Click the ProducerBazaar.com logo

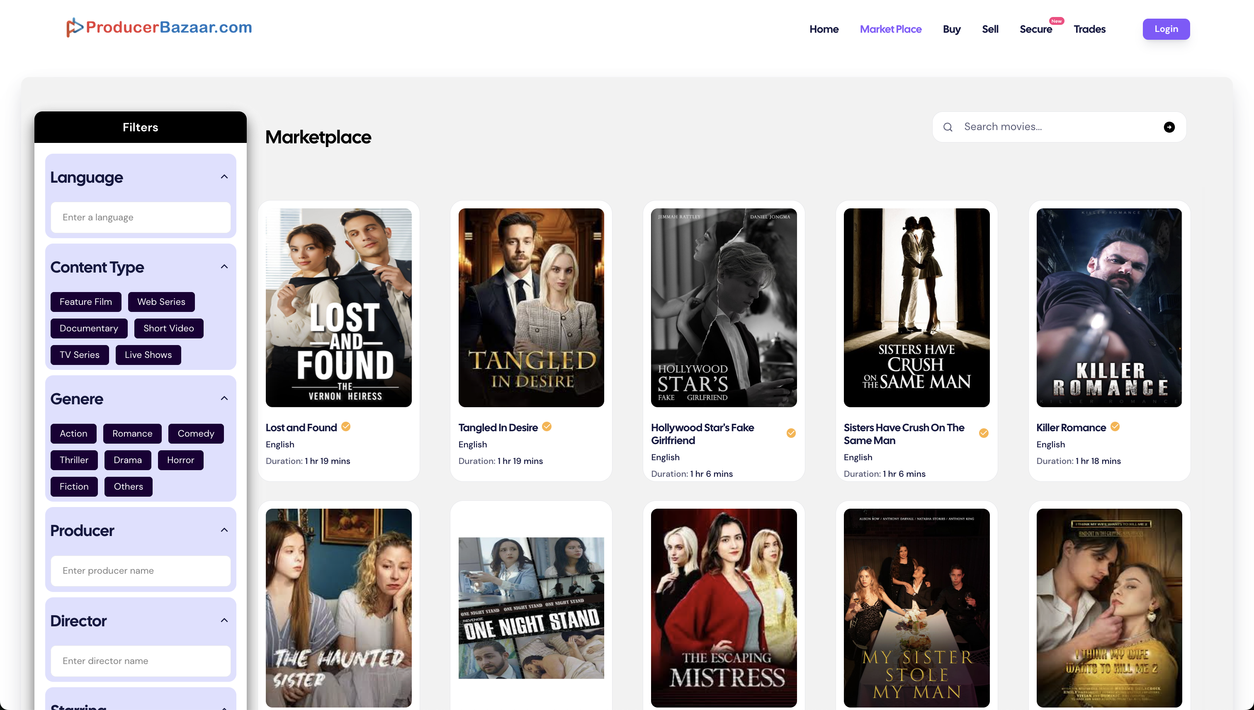159,27
